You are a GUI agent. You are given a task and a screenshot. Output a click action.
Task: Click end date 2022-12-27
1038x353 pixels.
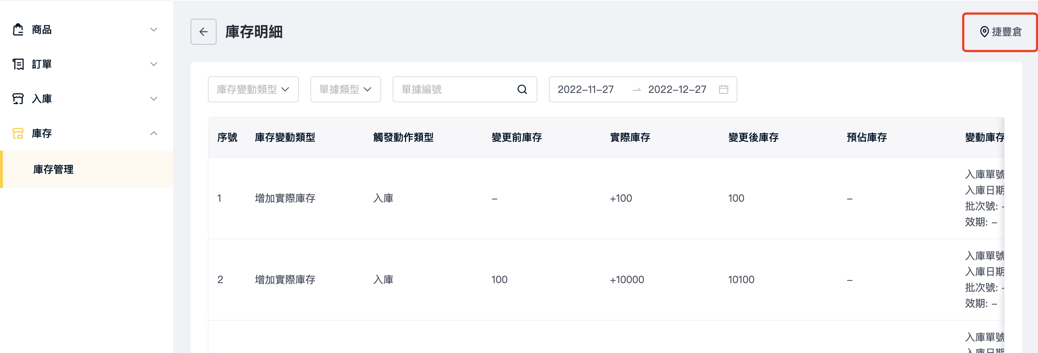pos(677,89)
